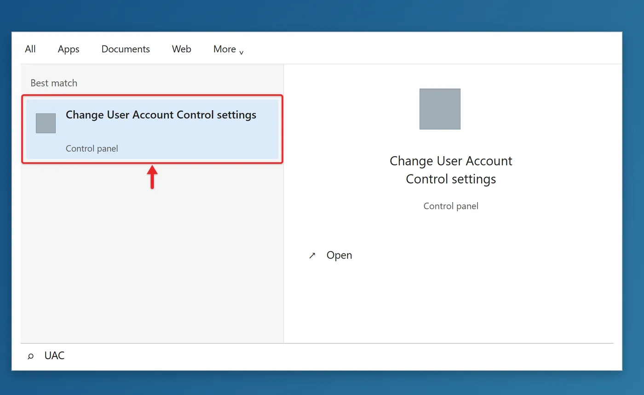Click the large preview icon in the details pane
Screen dimensions: 644x395
440,109
